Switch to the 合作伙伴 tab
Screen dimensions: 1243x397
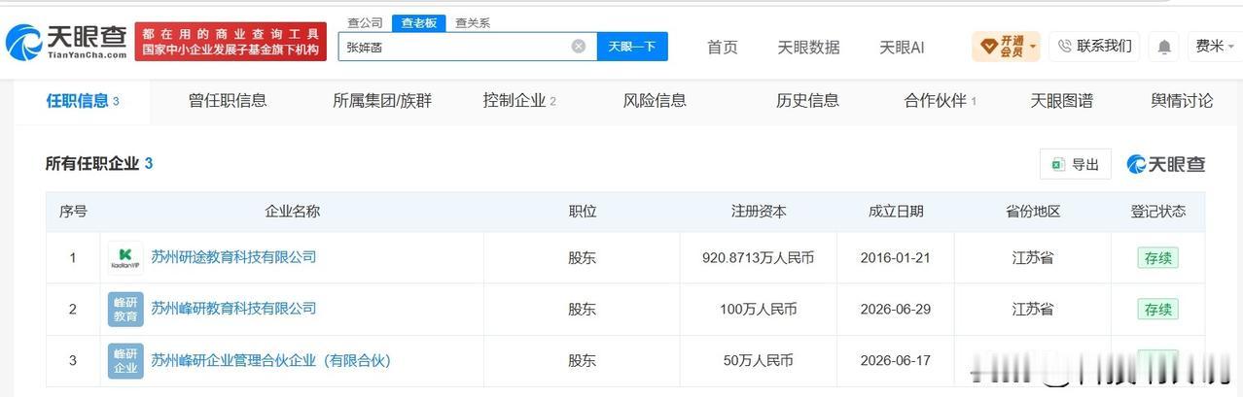coord(941,100)
